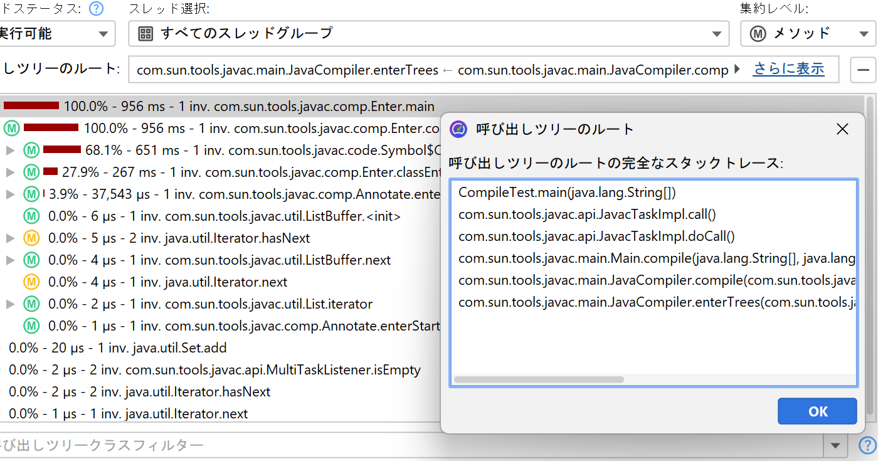Click the yellow method icon for Iterator.next
Image resolution: width=878 pixels, height=461 pixels.
point(31,282)
